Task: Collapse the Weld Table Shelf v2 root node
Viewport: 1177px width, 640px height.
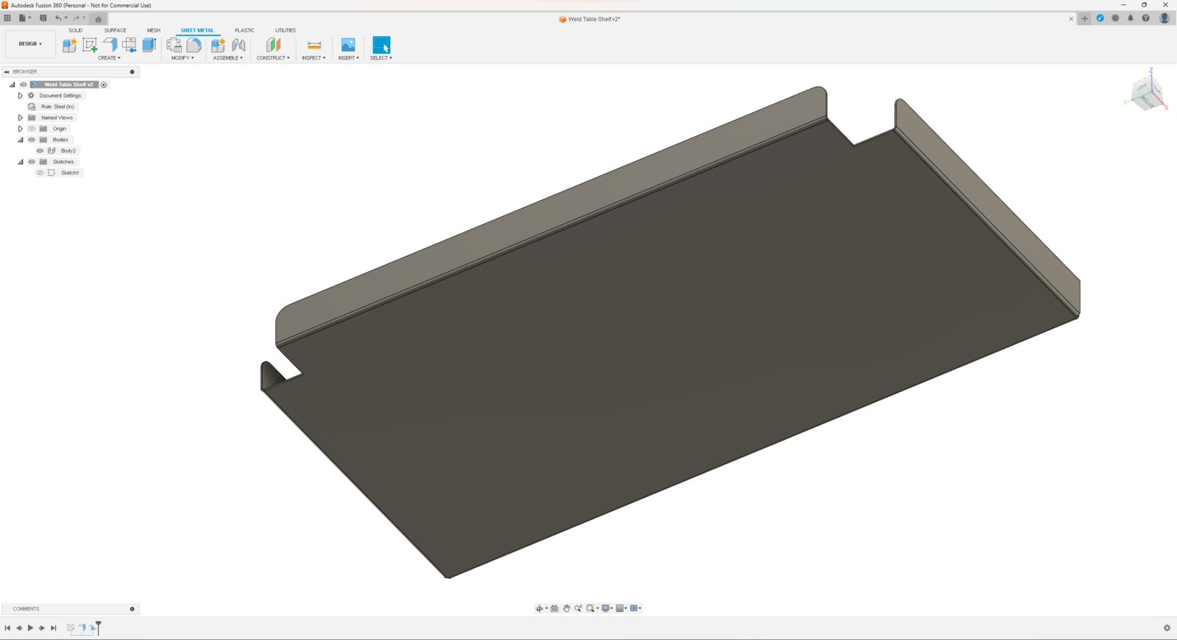Action: (x=12, y=85)
